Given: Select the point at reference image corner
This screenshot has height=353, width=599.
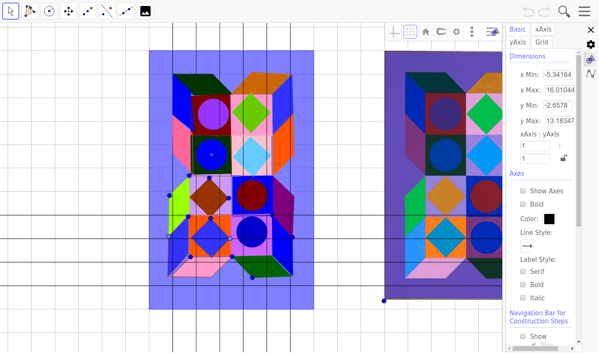Looking at the screenshot, I should 384,301.
